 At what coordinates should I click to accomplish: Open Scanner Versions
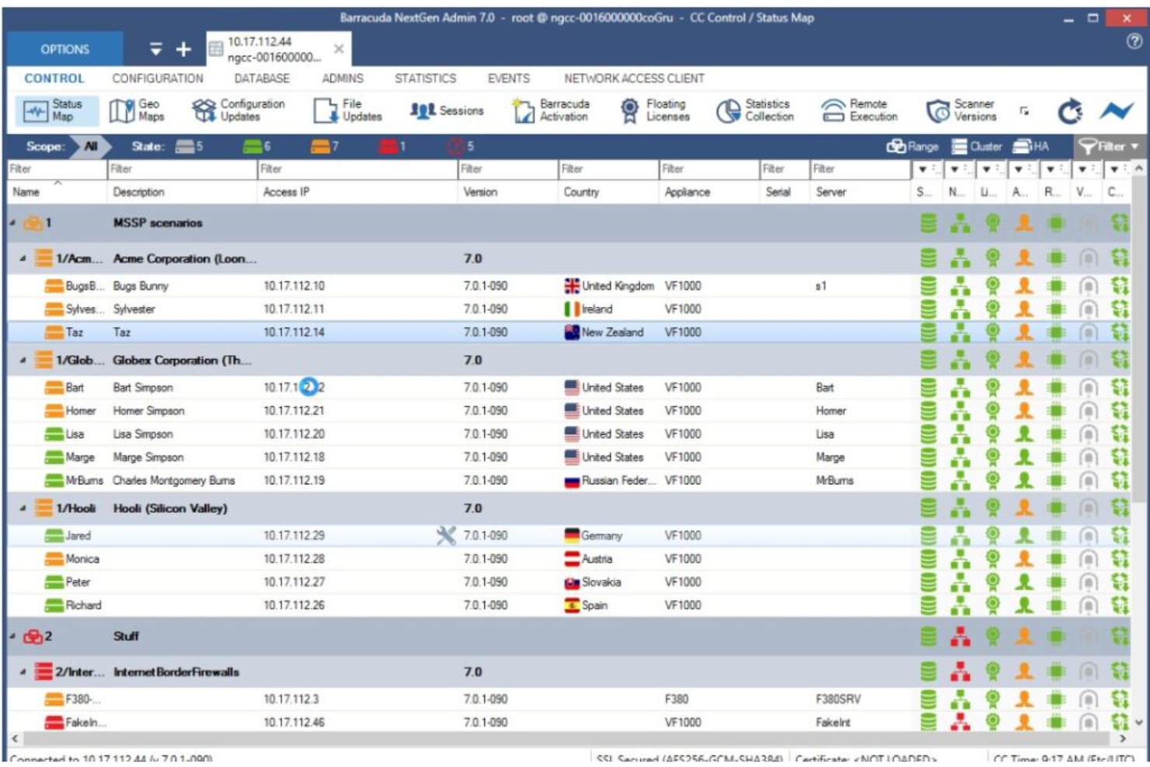(x=961, y=110)
